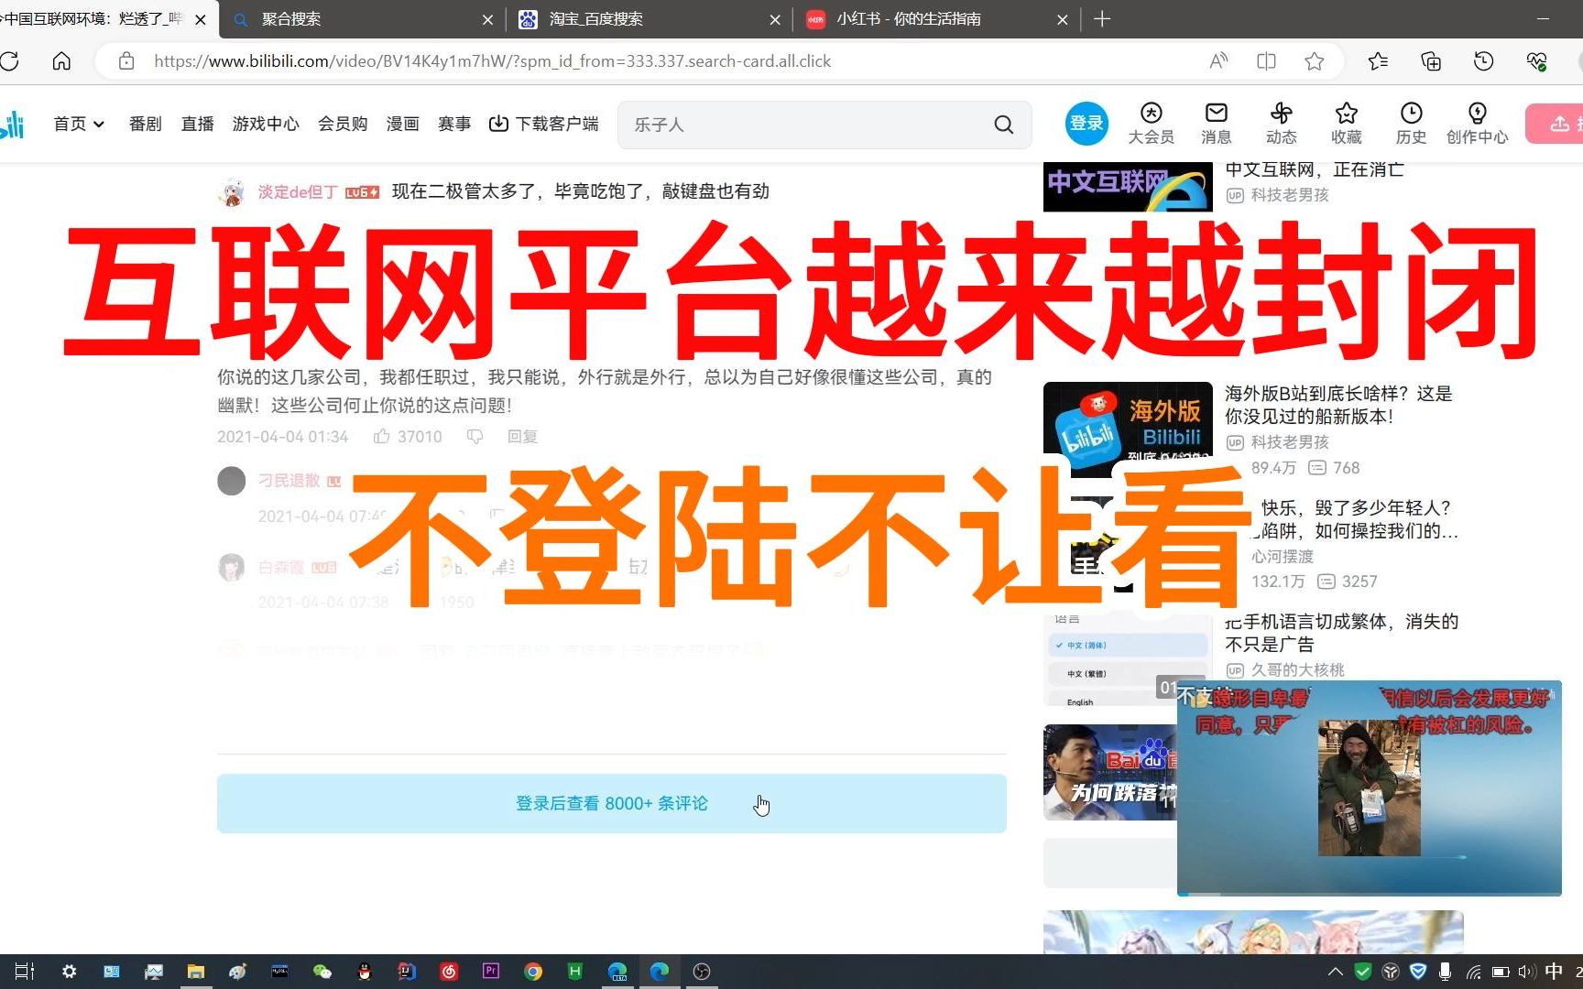Switch to the 聚合搜索 browser tab

(362, 19)
